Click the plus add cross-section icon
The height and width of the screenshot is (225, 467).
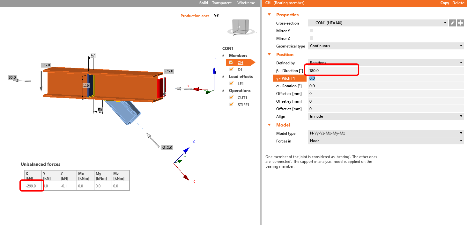pos(460,23)
